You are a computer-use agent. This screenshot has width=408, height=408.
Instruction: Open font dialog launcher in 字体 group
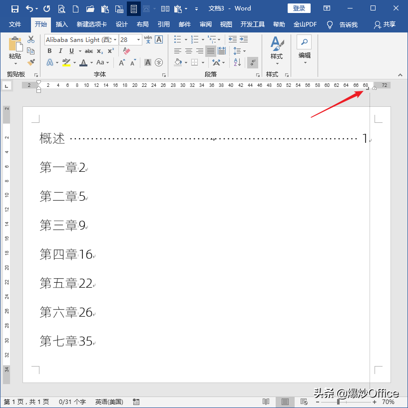(x=164, y=75)
